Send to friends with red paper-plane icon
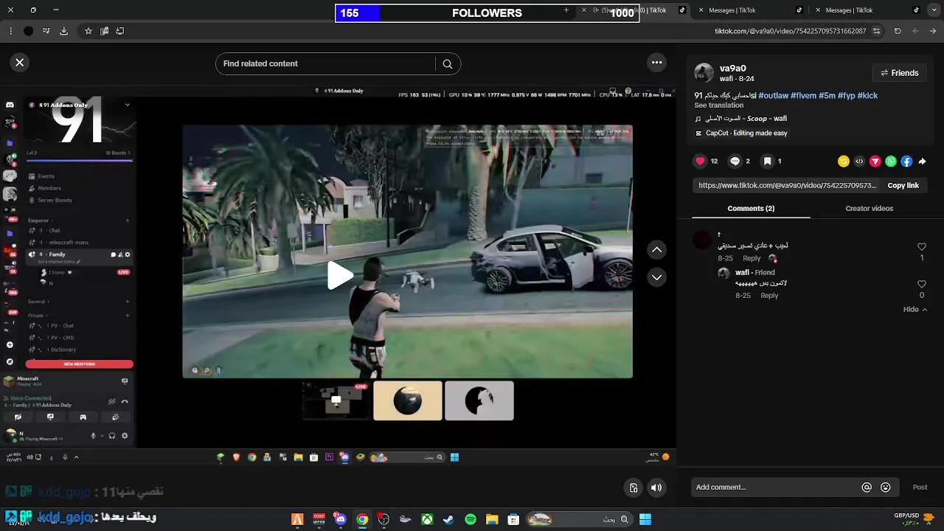Viewport: 944px width, 531px height. pyautogui.click(x=875, y=162)
